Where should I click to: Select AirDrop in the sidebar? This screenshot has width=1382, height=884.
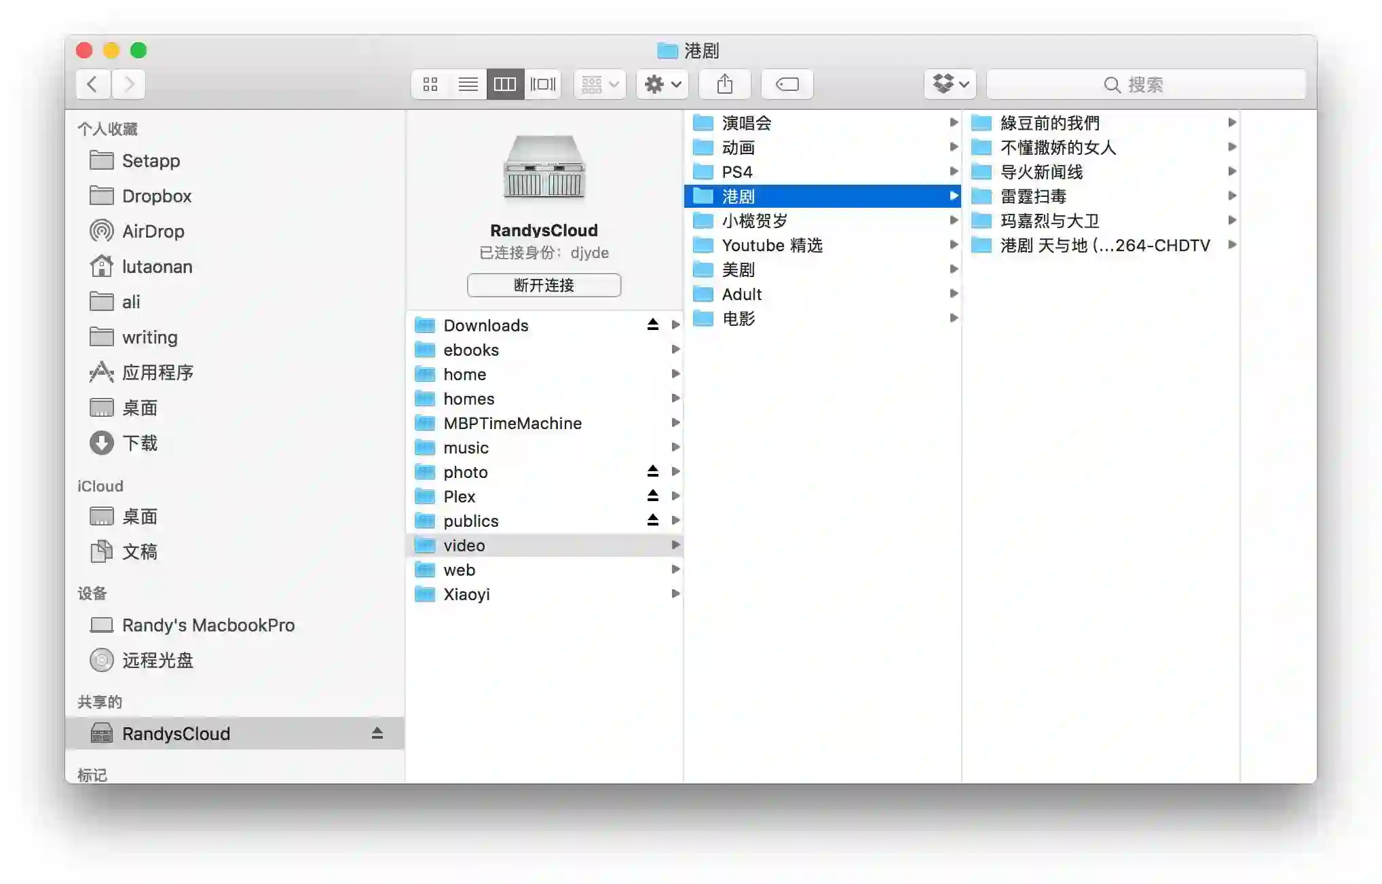(x=153, y=232)
